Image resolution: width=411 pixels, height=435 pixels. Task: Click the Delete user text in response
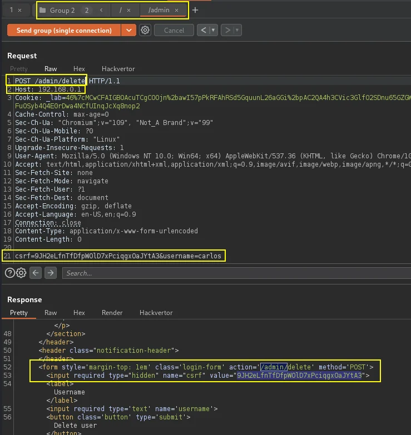75,426
